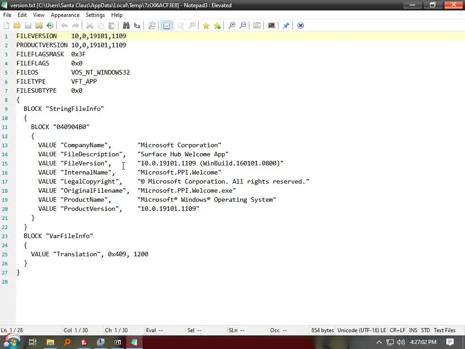
Task: Open the Appearance menu
Action: tap(65, 15)
